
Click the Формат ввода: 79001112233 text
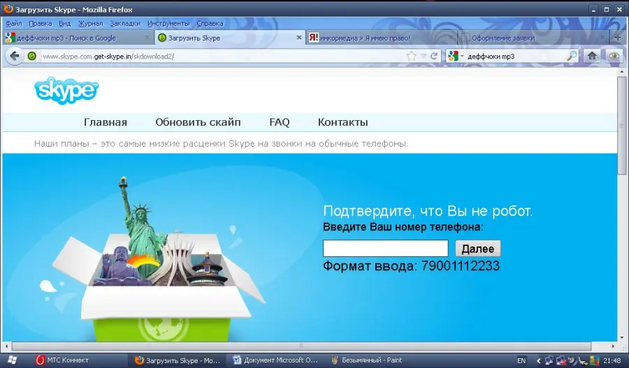(x=411, y=266)
